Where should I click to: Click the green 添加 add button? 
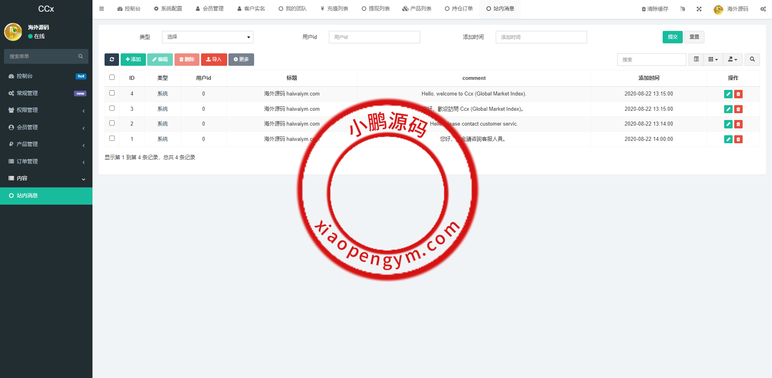(x=133, y=59)
